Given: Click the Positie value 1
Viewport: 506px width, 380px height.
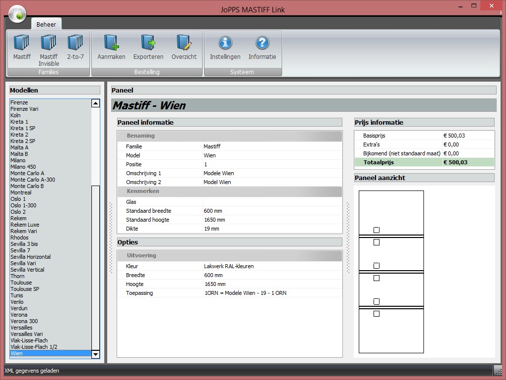Looking at the screenshot, I should click(206, 164).
